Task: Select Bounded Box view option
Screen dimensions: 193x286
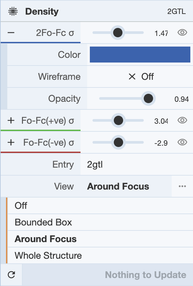Action: click(100, 222)
